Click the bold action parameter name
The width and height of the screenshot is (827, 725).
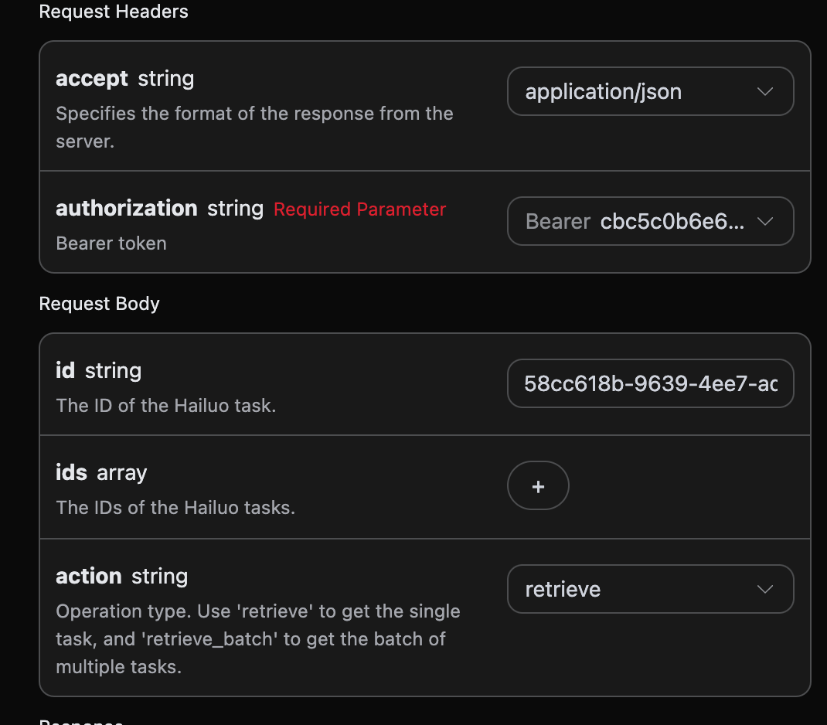coord(89,577)
